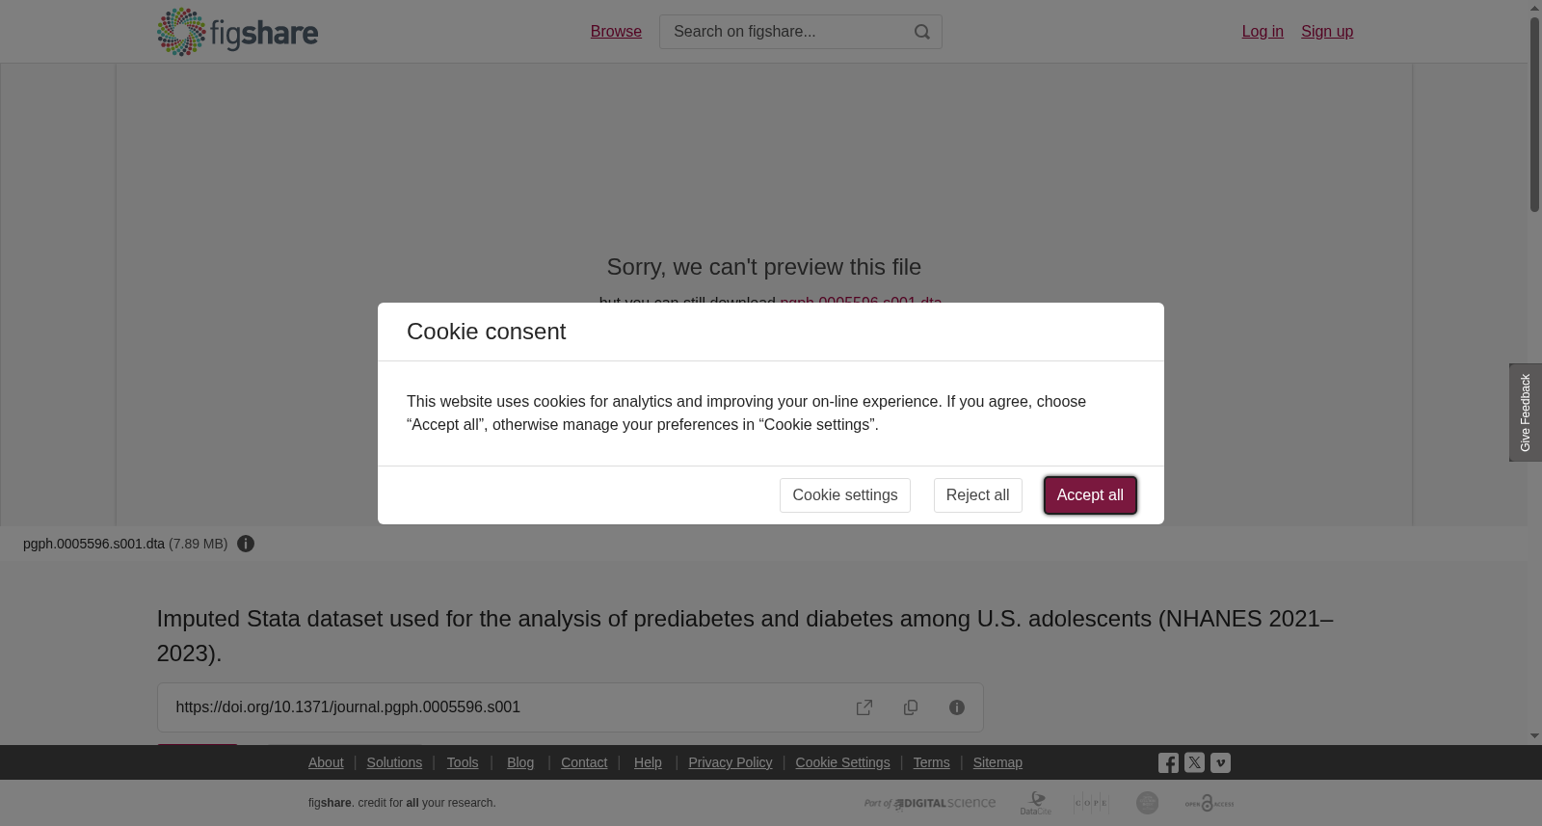Click the Digital Science footer logo
This screenshot has width=1542, height=826.
[930, 803]
